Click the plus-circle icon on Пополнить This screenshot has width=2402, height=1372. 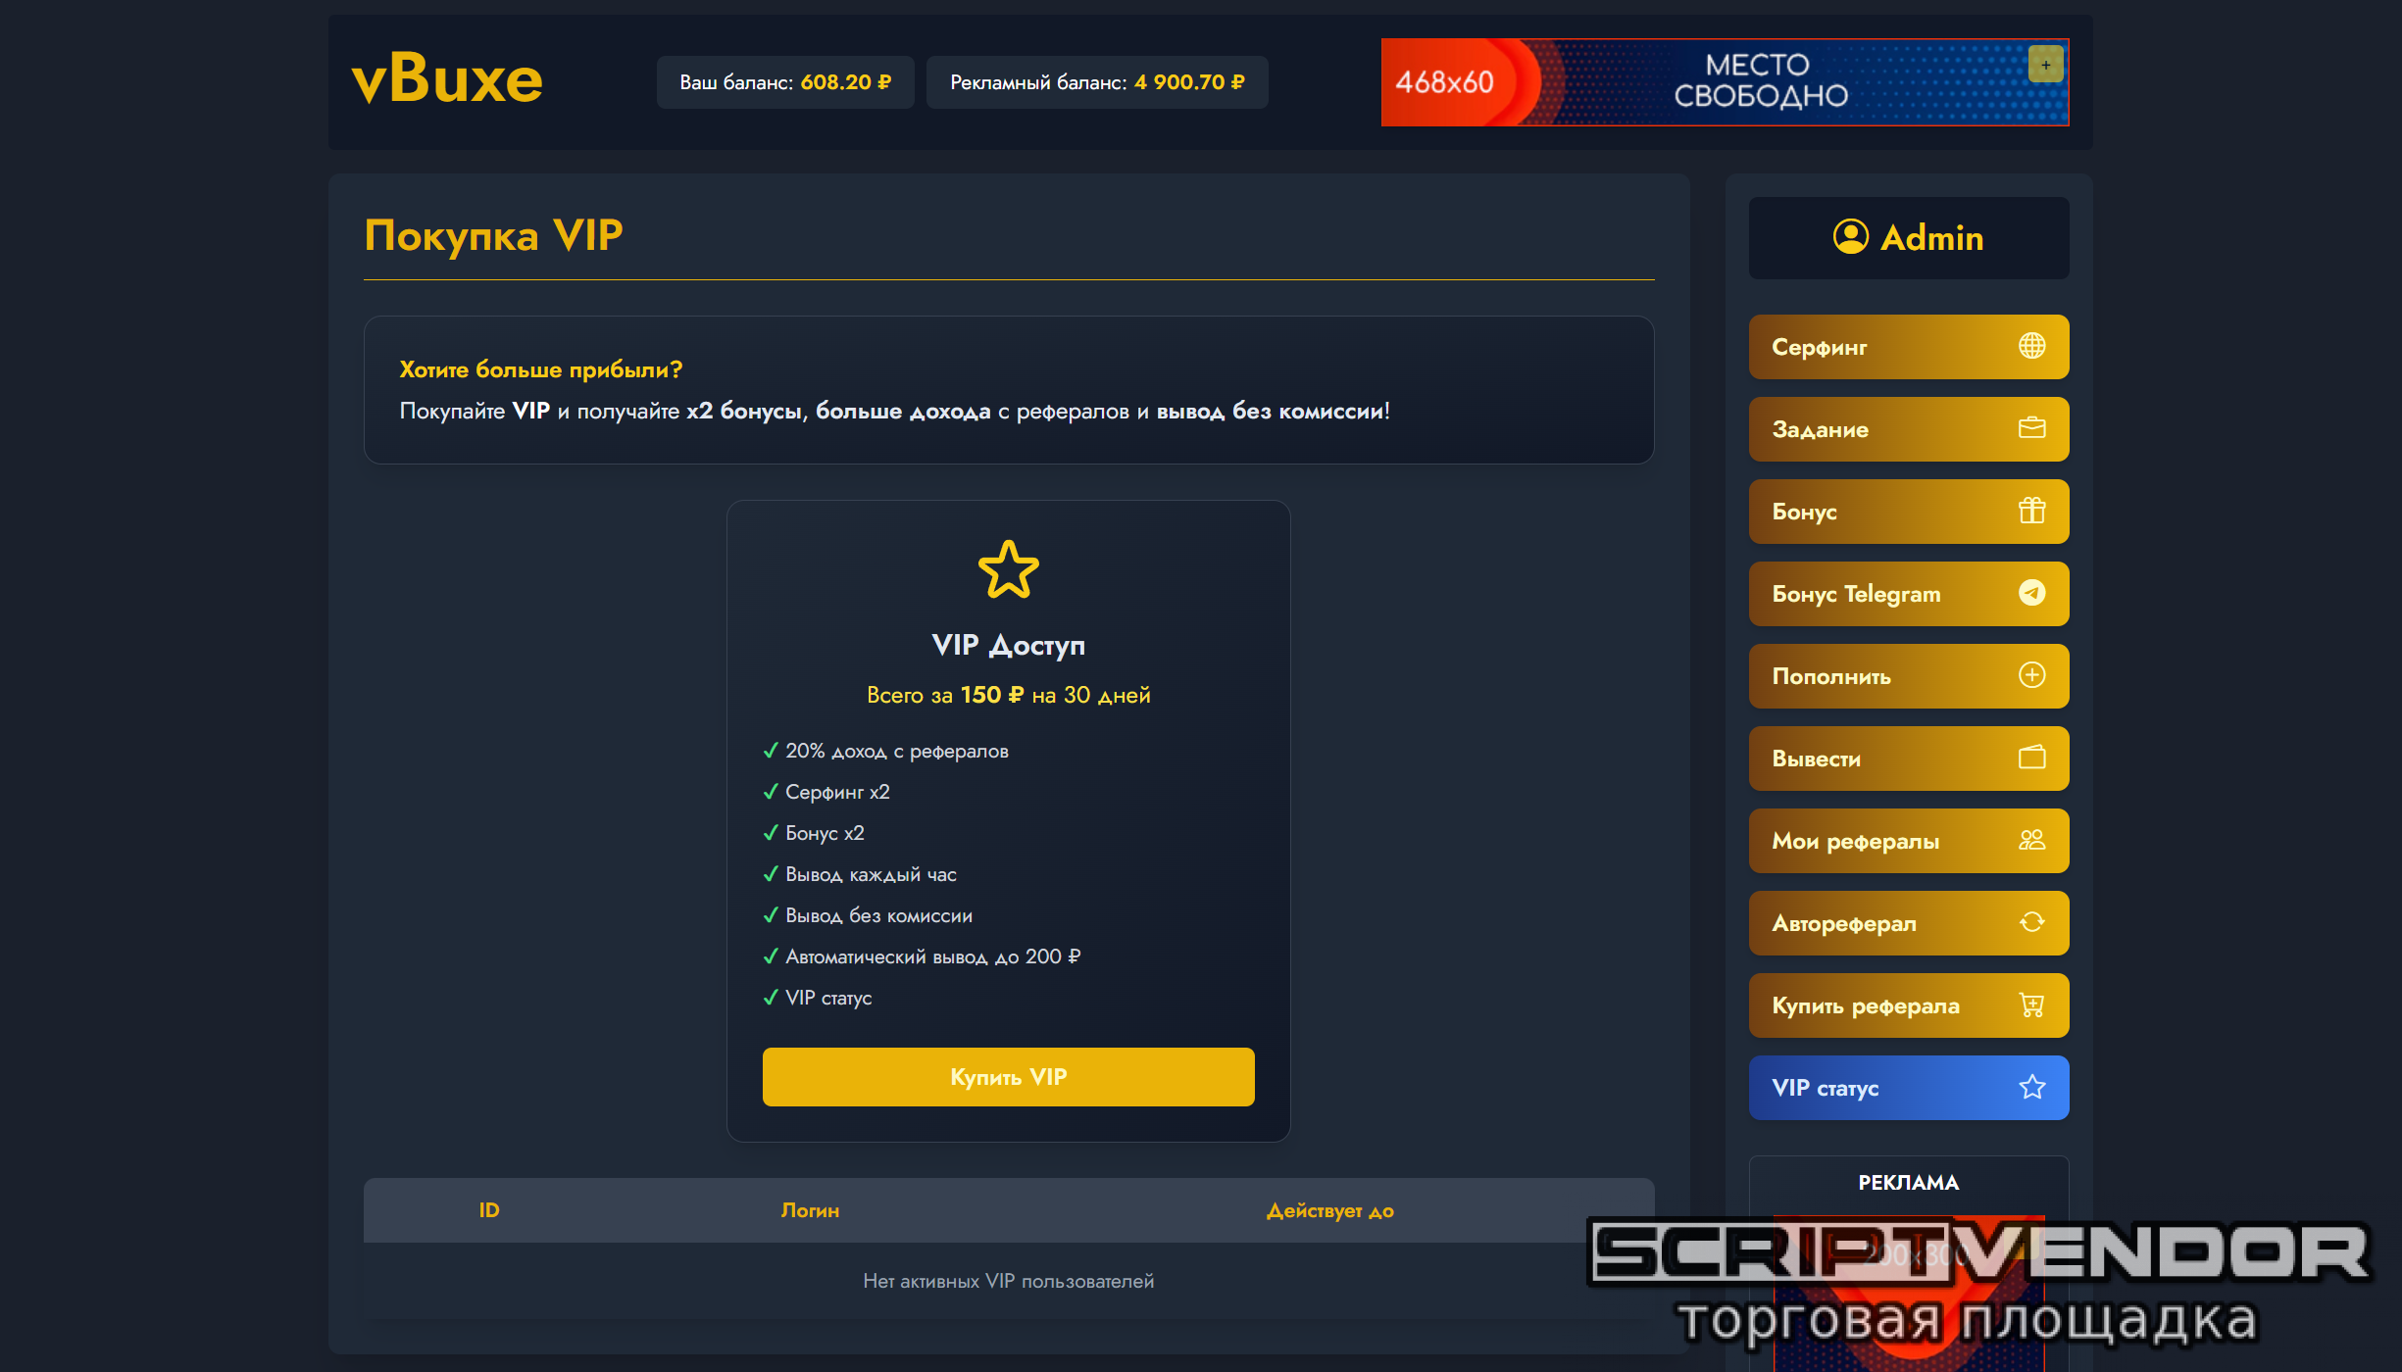point(2031,675)
